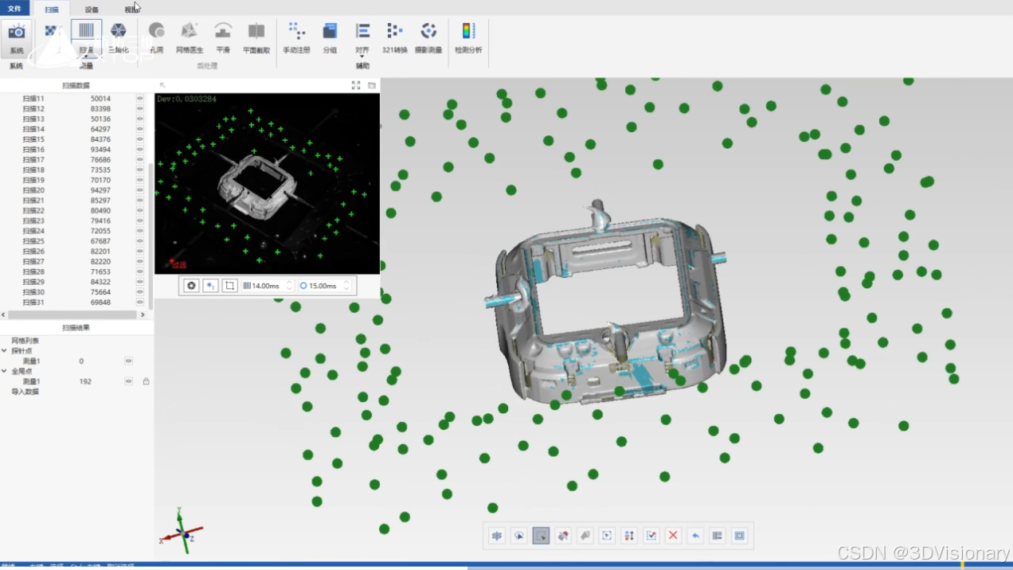
Task: Apply the 平滑 smoothing tool
Action: click(x=223, y=37)
